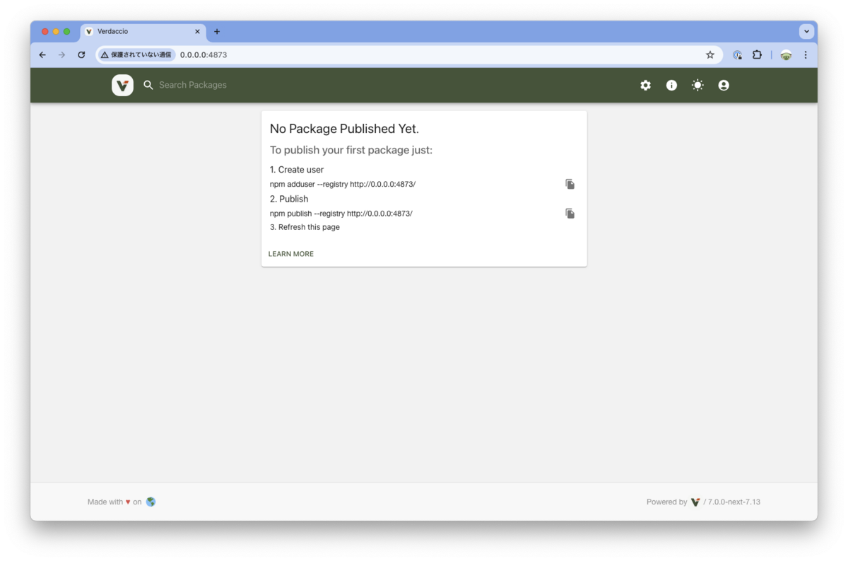848x561 pixels.
Task: Click the 'Made with' footer text
Action: coord(105,502)
